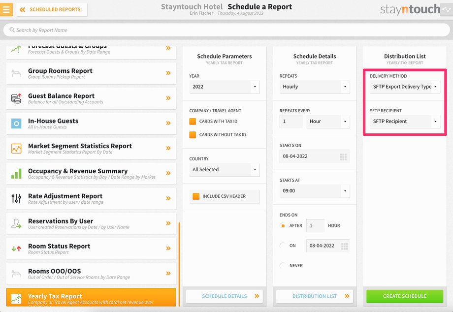Click the arrow on Guest Balance Report row
Viewport: 453px width, 312px height.
pos(168,98)
